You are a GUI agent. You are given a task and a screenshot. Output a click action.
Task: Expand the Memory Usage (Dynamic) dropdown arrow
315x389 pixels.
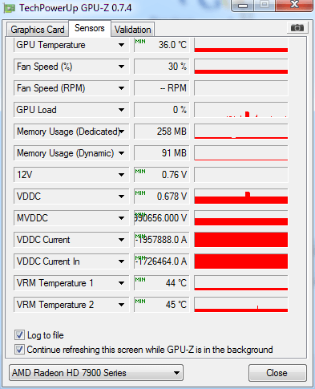coord(122,153)
